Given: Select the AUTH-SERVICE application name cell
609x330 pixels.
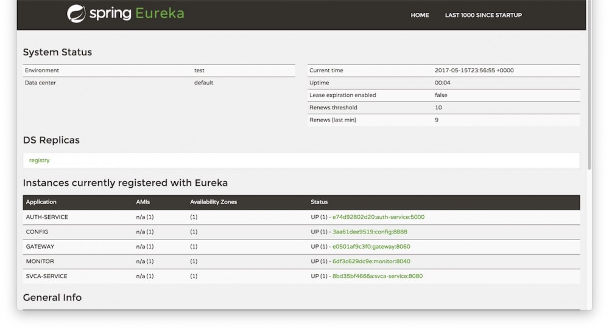Looking at the screenshot, I should click(47, 217).
